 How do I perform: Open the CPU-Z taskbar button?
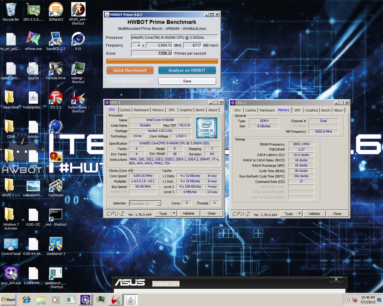click(85, 300)
